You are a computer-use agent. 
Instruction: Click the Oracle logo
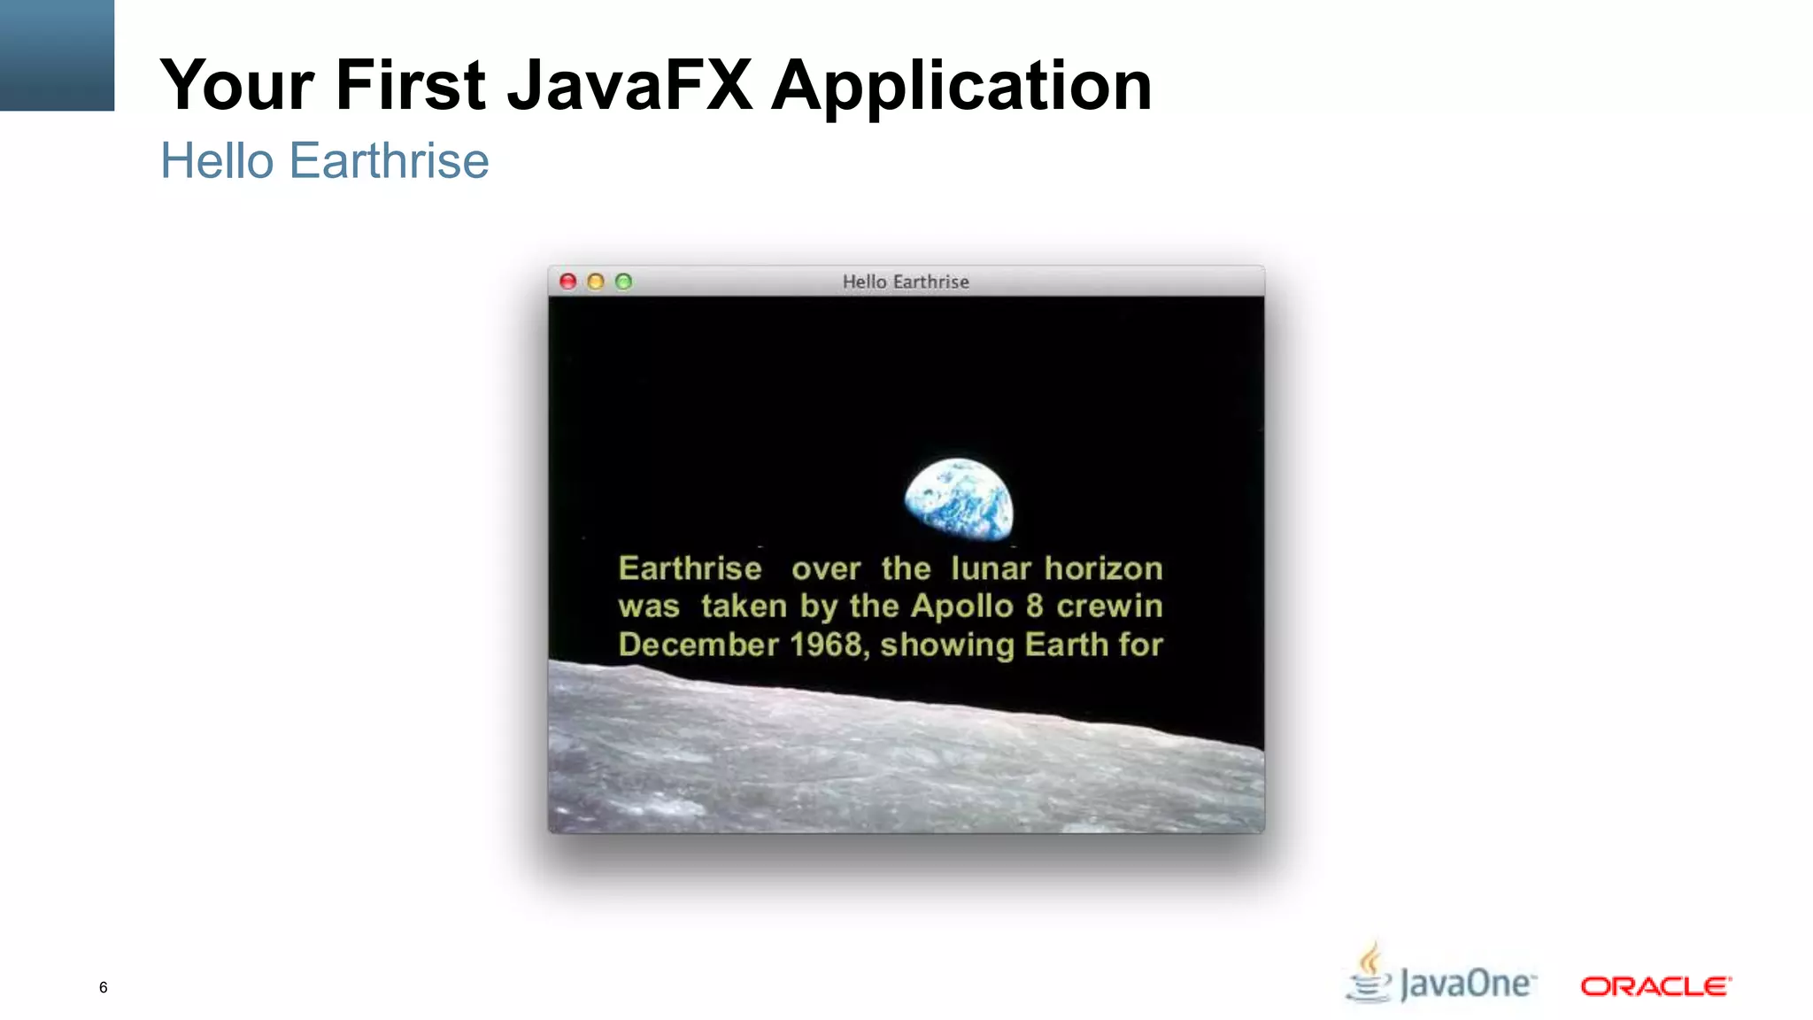click(1655, 986)
